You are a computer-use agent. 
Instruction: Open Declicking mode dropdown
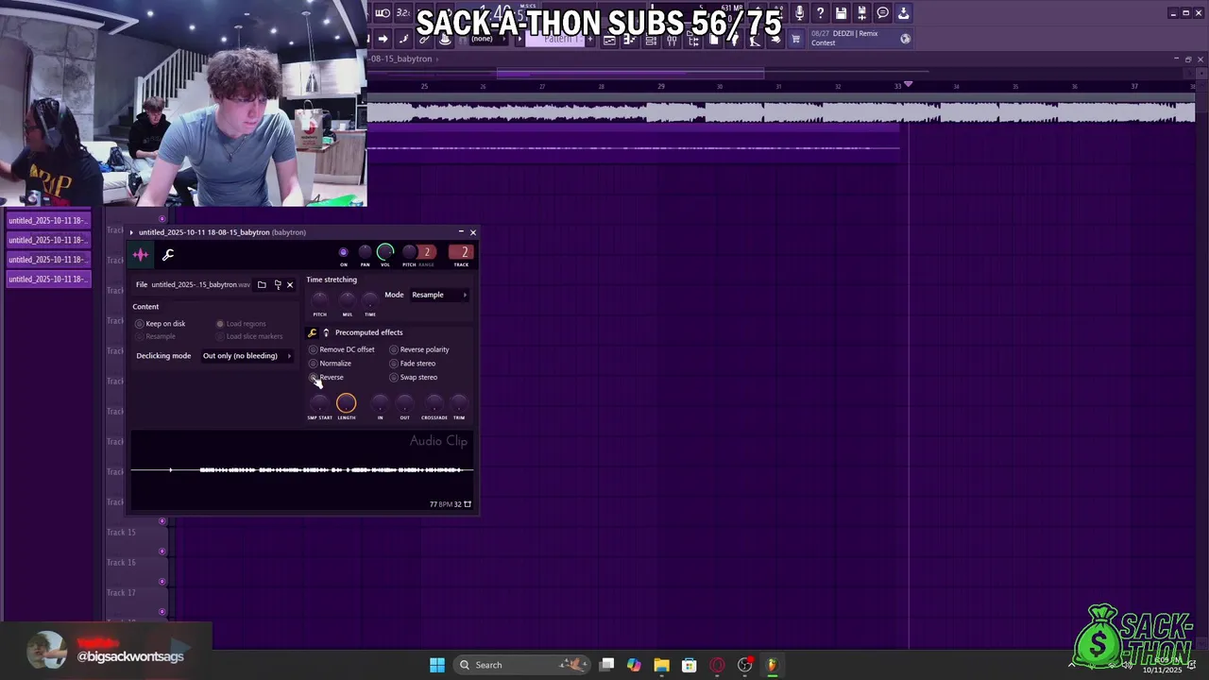tap(247, 356)
